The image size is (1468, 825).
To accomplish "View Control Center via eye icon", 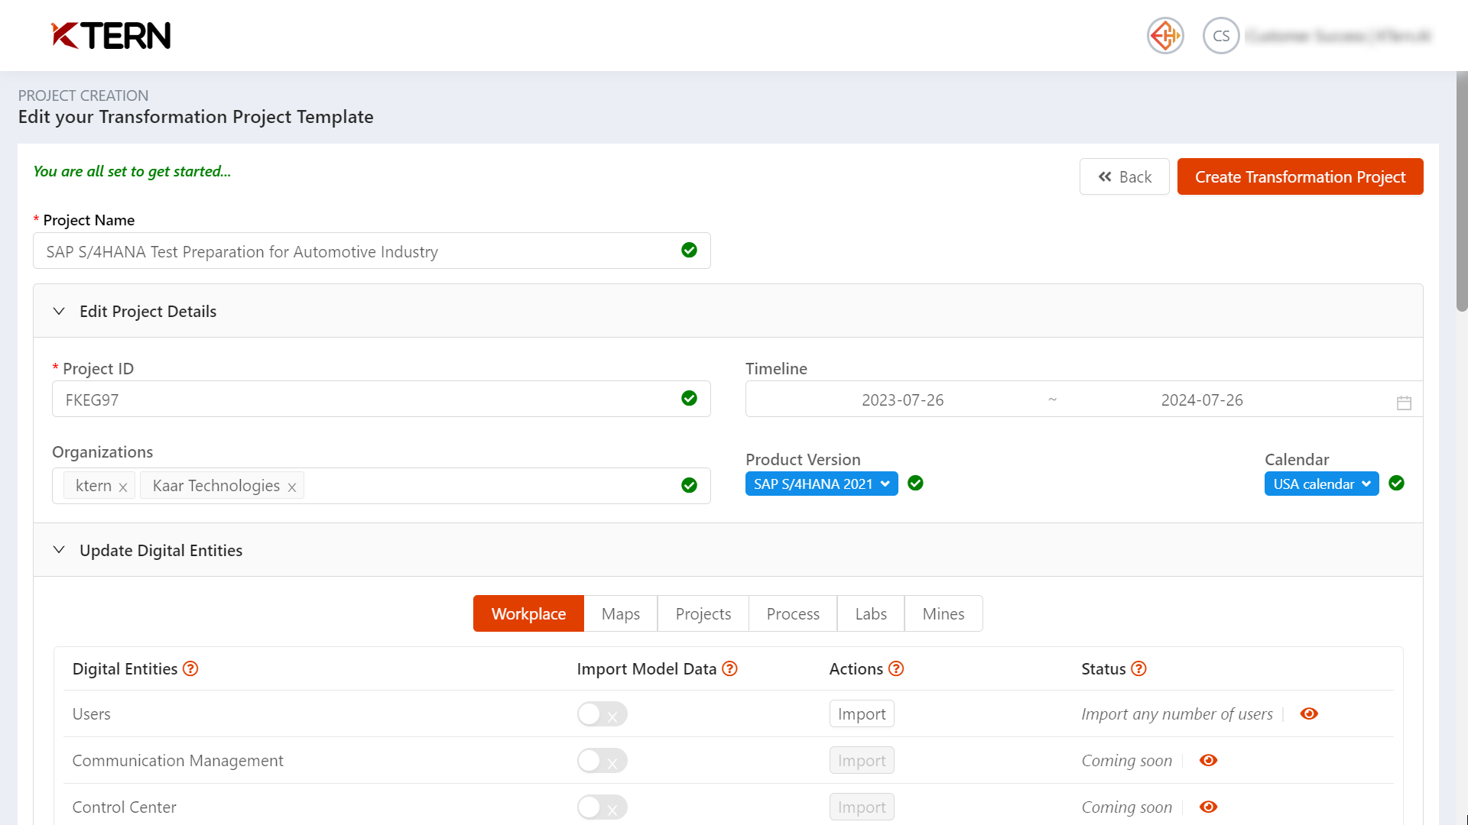I will click(x=1208, y=807).
